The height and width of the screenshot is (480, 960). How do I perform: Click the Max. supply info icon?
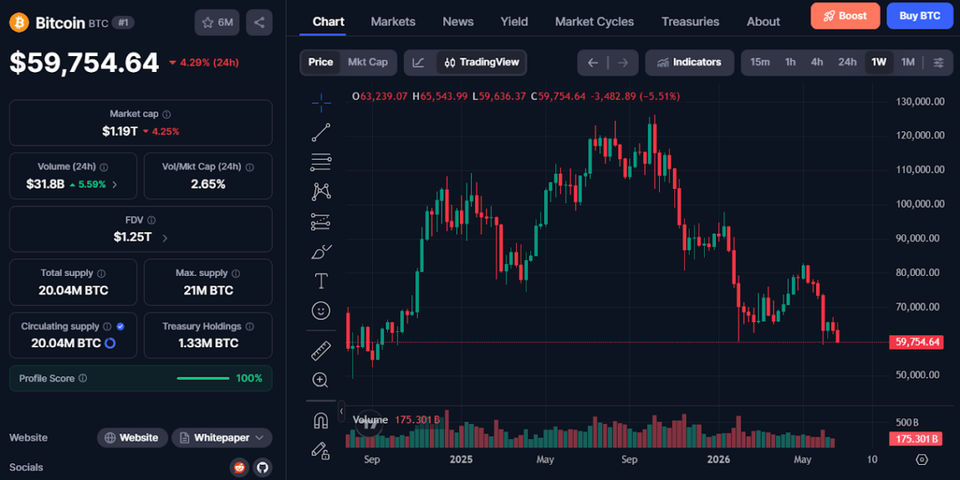237,274
